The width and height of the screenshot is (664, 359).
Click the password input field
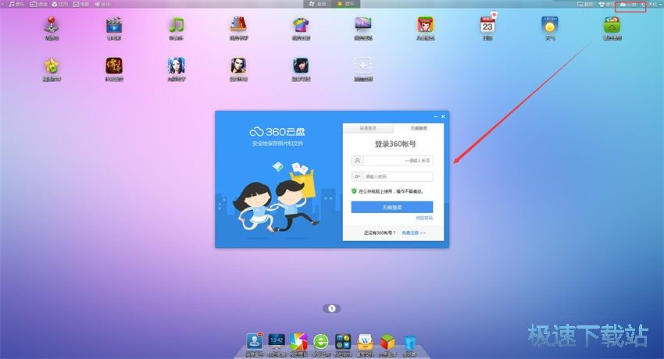coord(392,176)
